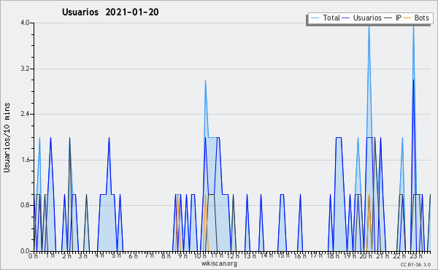Click the 1.6 y-axis value

(25, 160)
